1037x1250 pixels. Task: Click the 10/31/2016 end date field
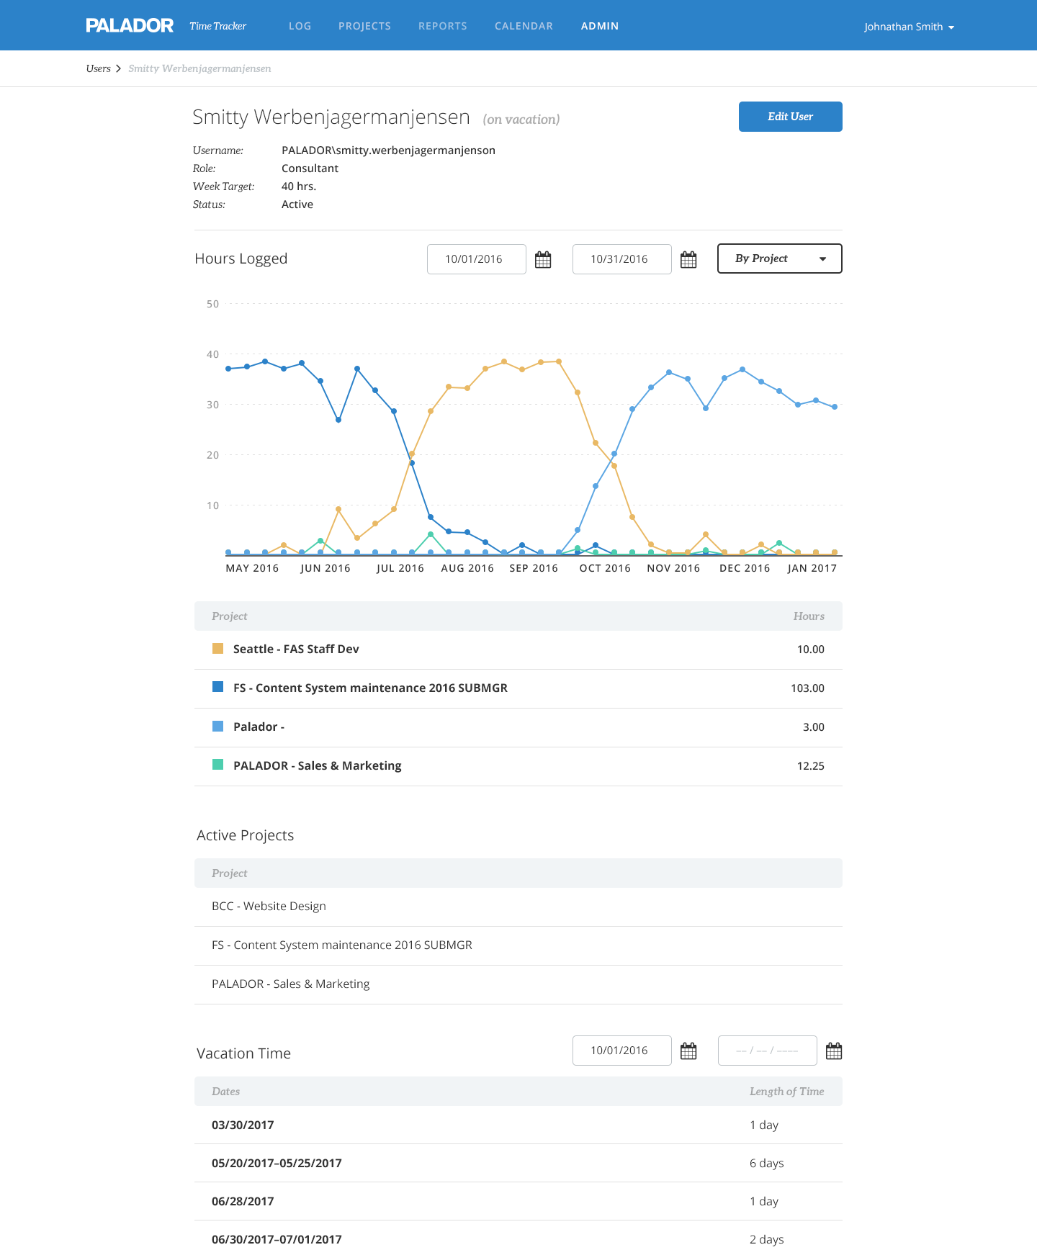pyautogui.click(x=622, y=259)
